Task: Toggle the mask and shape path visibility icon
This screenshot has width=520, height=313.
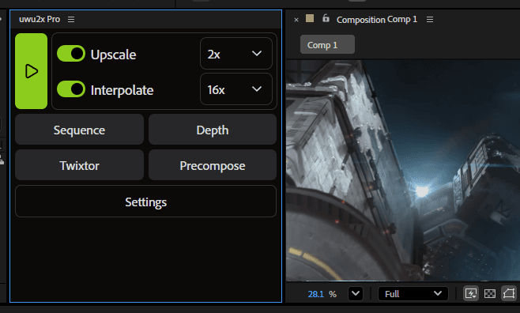Action: [x=509, y=293]
